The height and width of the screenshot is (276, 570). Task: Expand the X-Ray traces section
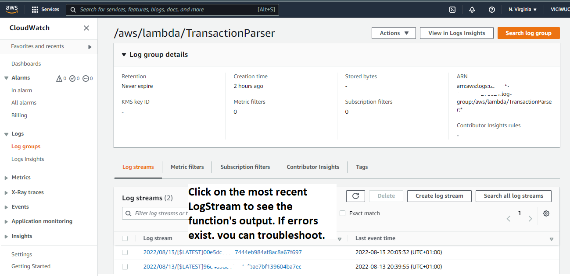tap(6, 193)
